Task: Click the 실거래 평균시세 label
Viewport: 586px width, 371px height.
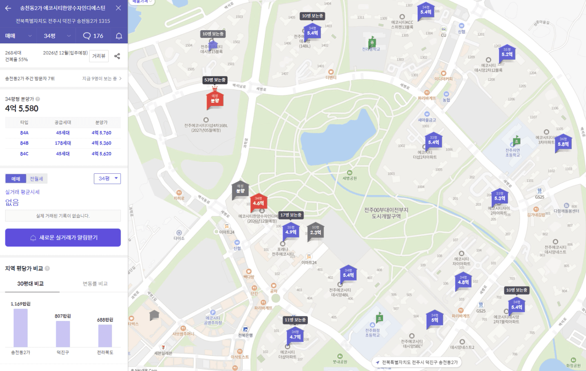Action: point(22,192)
